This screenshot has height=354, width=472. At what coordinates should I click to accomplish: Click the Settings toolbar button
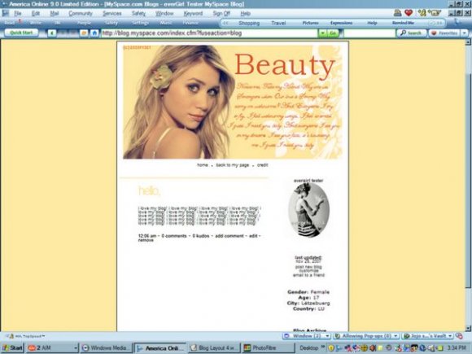140,23
